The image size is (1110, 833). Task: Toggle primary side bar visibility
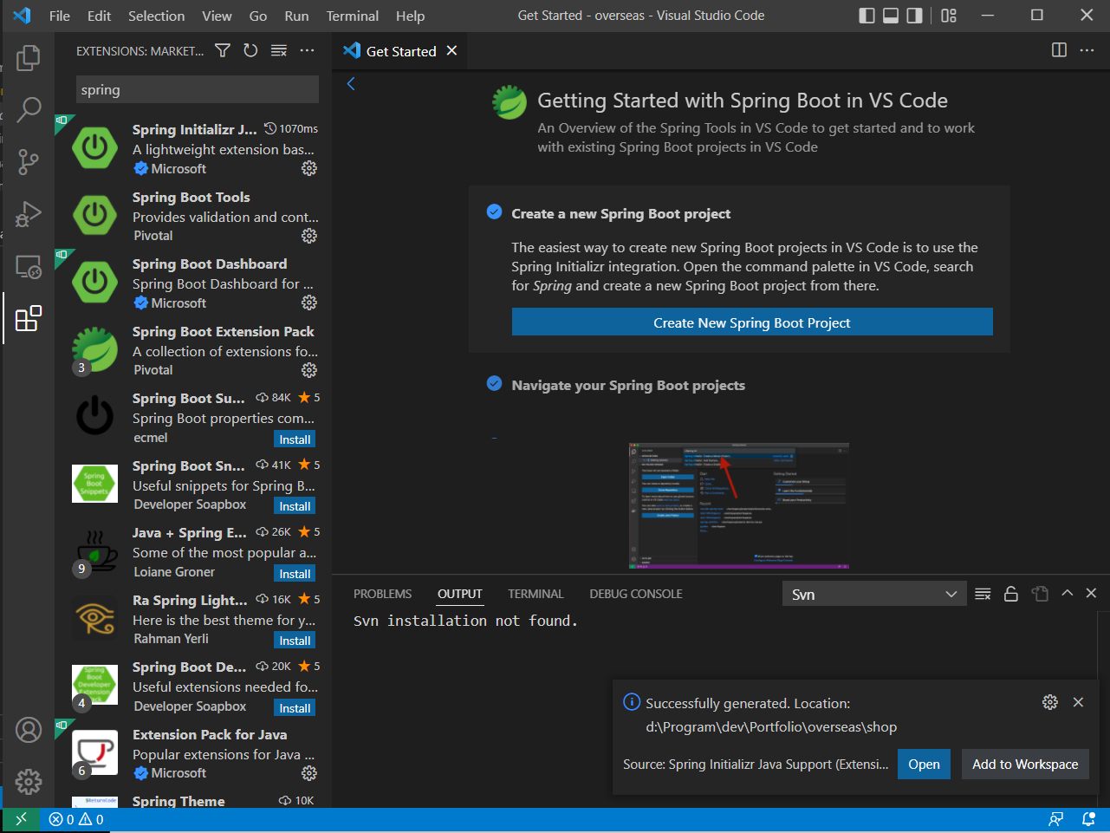pos(867,16)
